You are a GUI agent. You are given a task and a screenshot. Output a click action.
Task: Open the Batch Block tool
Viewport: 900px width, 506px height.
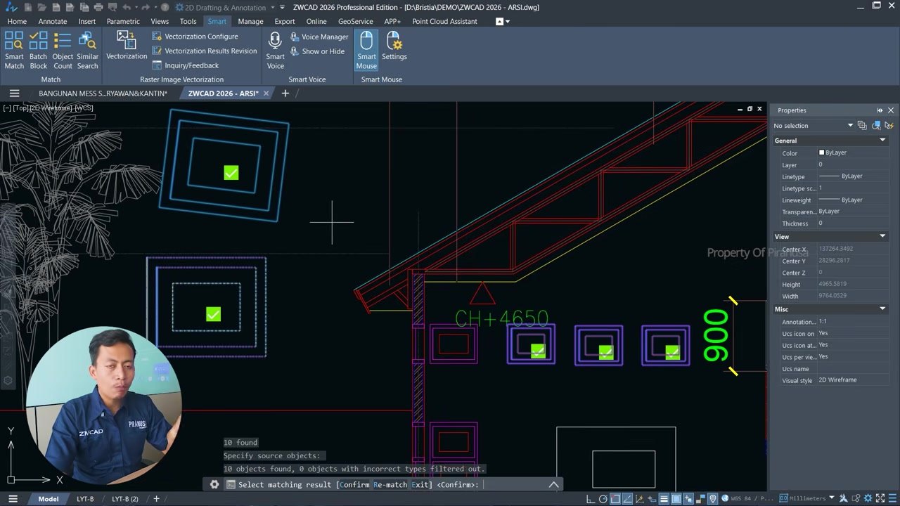(x=39, y=50)
